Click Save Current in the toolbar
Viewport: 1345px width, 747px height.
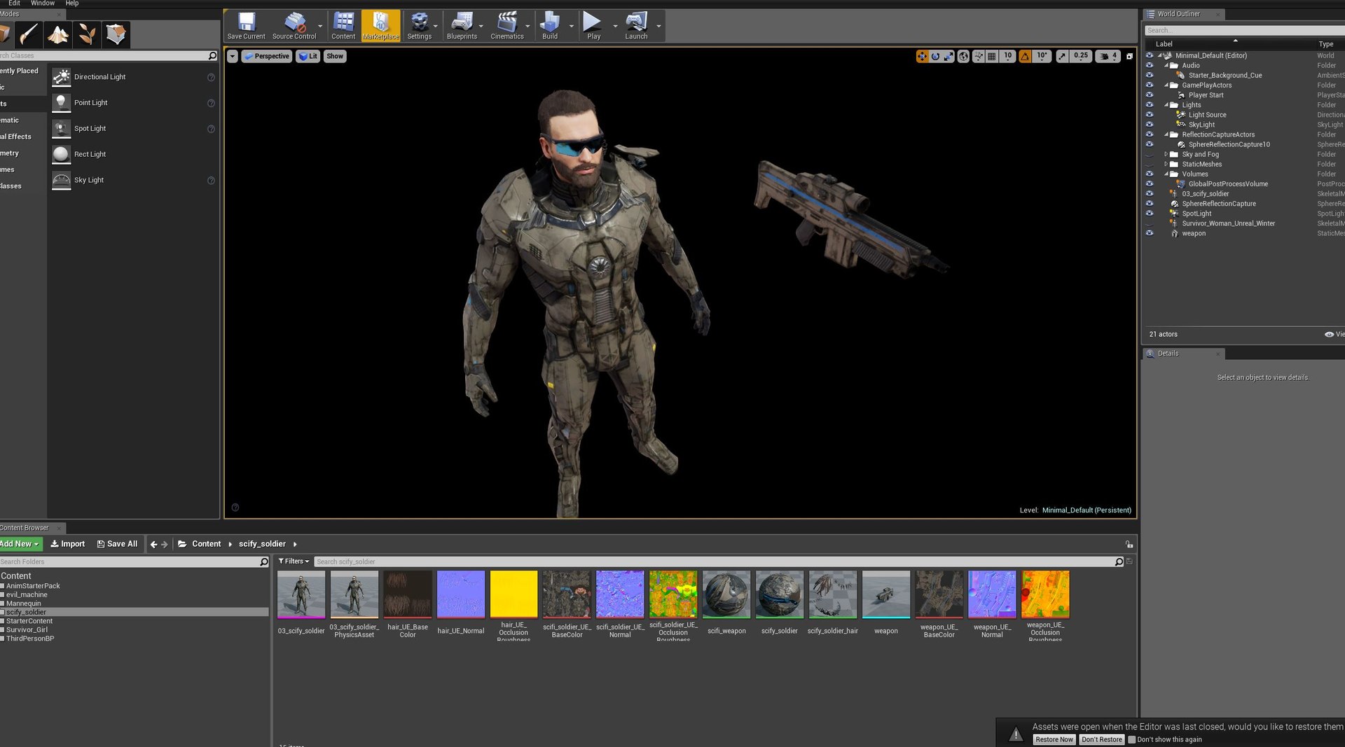246,26
